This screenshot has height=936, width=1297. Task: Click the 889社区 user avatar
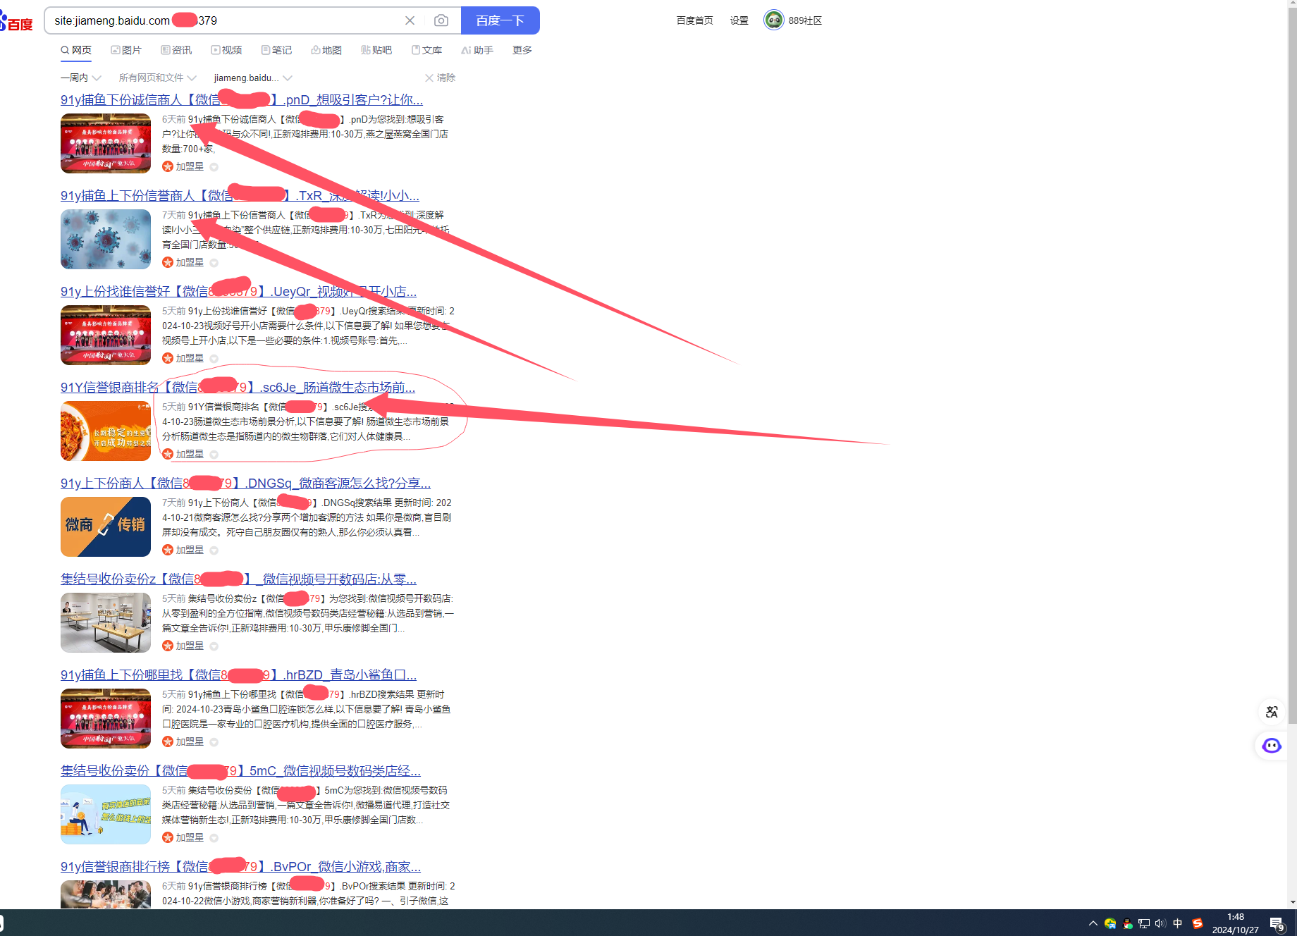(x=773, y=20)
